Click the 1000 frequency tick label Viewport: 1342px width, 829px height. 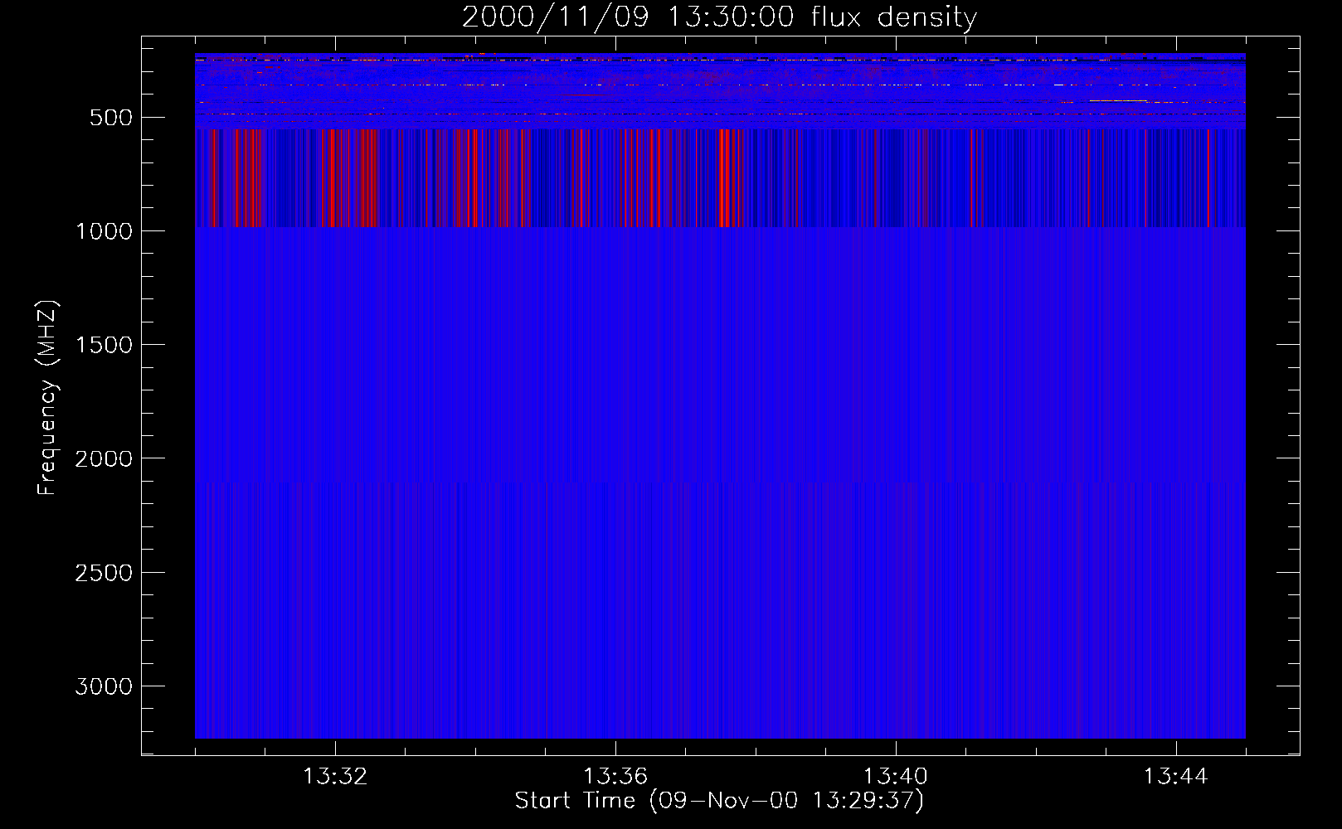pos(104,231)
